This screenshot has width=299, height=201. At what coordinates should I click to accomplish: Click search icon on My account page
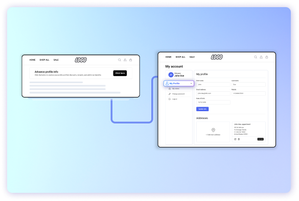pyautogui.click(x=256, y=57)
